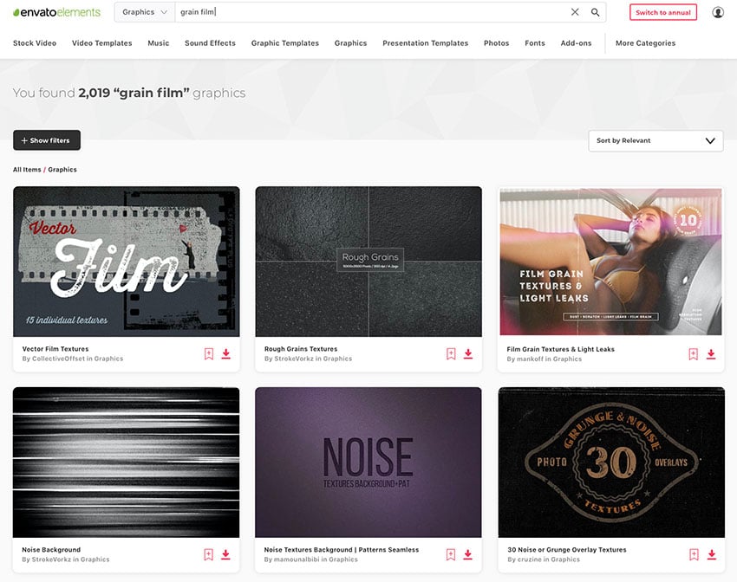737x582 pixels.
Task: Open the Show filters panel
Action: [x=46, y=140]
